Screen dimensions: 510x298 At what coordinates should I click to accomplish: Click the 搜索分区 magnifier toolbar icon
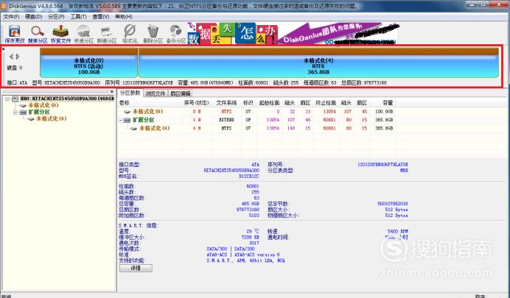pyautogui.click(x=38, y=34)
